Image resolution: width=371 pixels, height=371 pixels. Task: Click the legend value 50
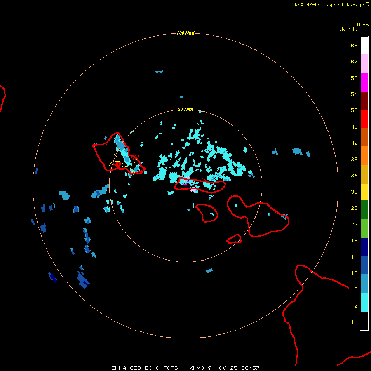point(354,110)
